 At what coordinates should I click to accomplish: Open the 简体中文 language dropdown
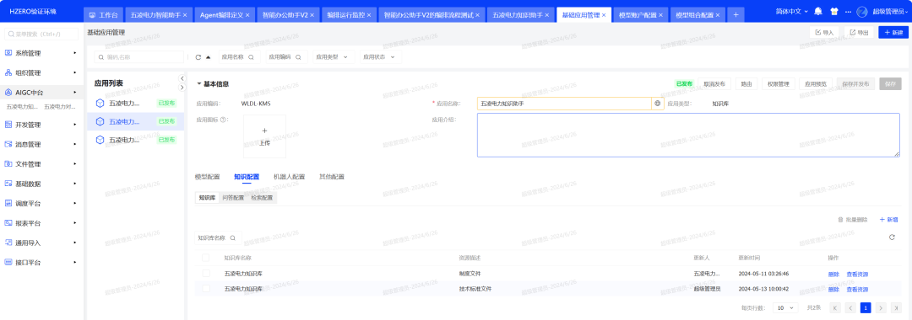pyautogui.click(x=792, y=12)
